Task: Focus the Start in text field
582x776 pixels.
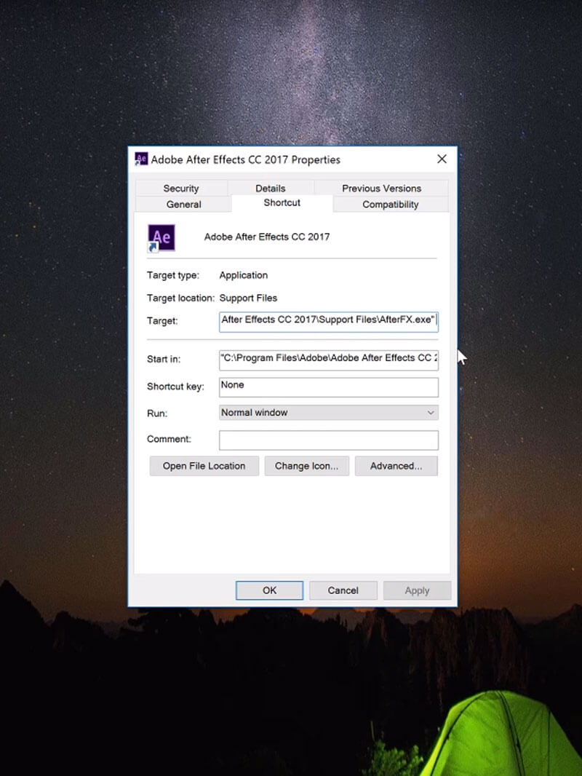Action: pyautogui.click(x=328, y=360)
